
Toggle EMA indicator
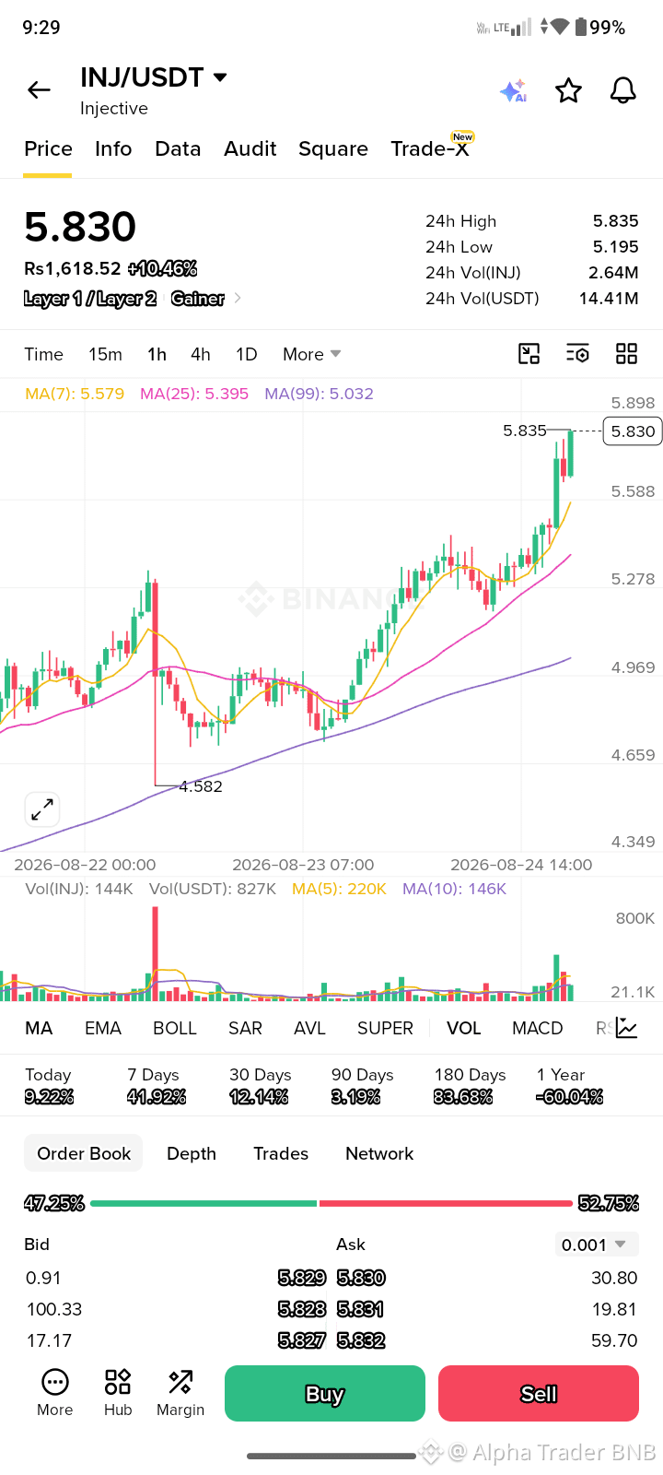tap(103, 1028)
